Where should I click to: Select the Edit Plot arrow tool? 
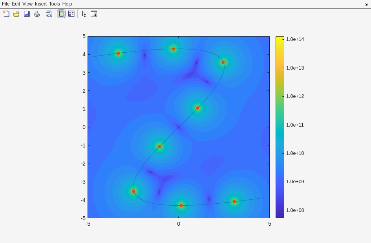[x=84, y=14]
